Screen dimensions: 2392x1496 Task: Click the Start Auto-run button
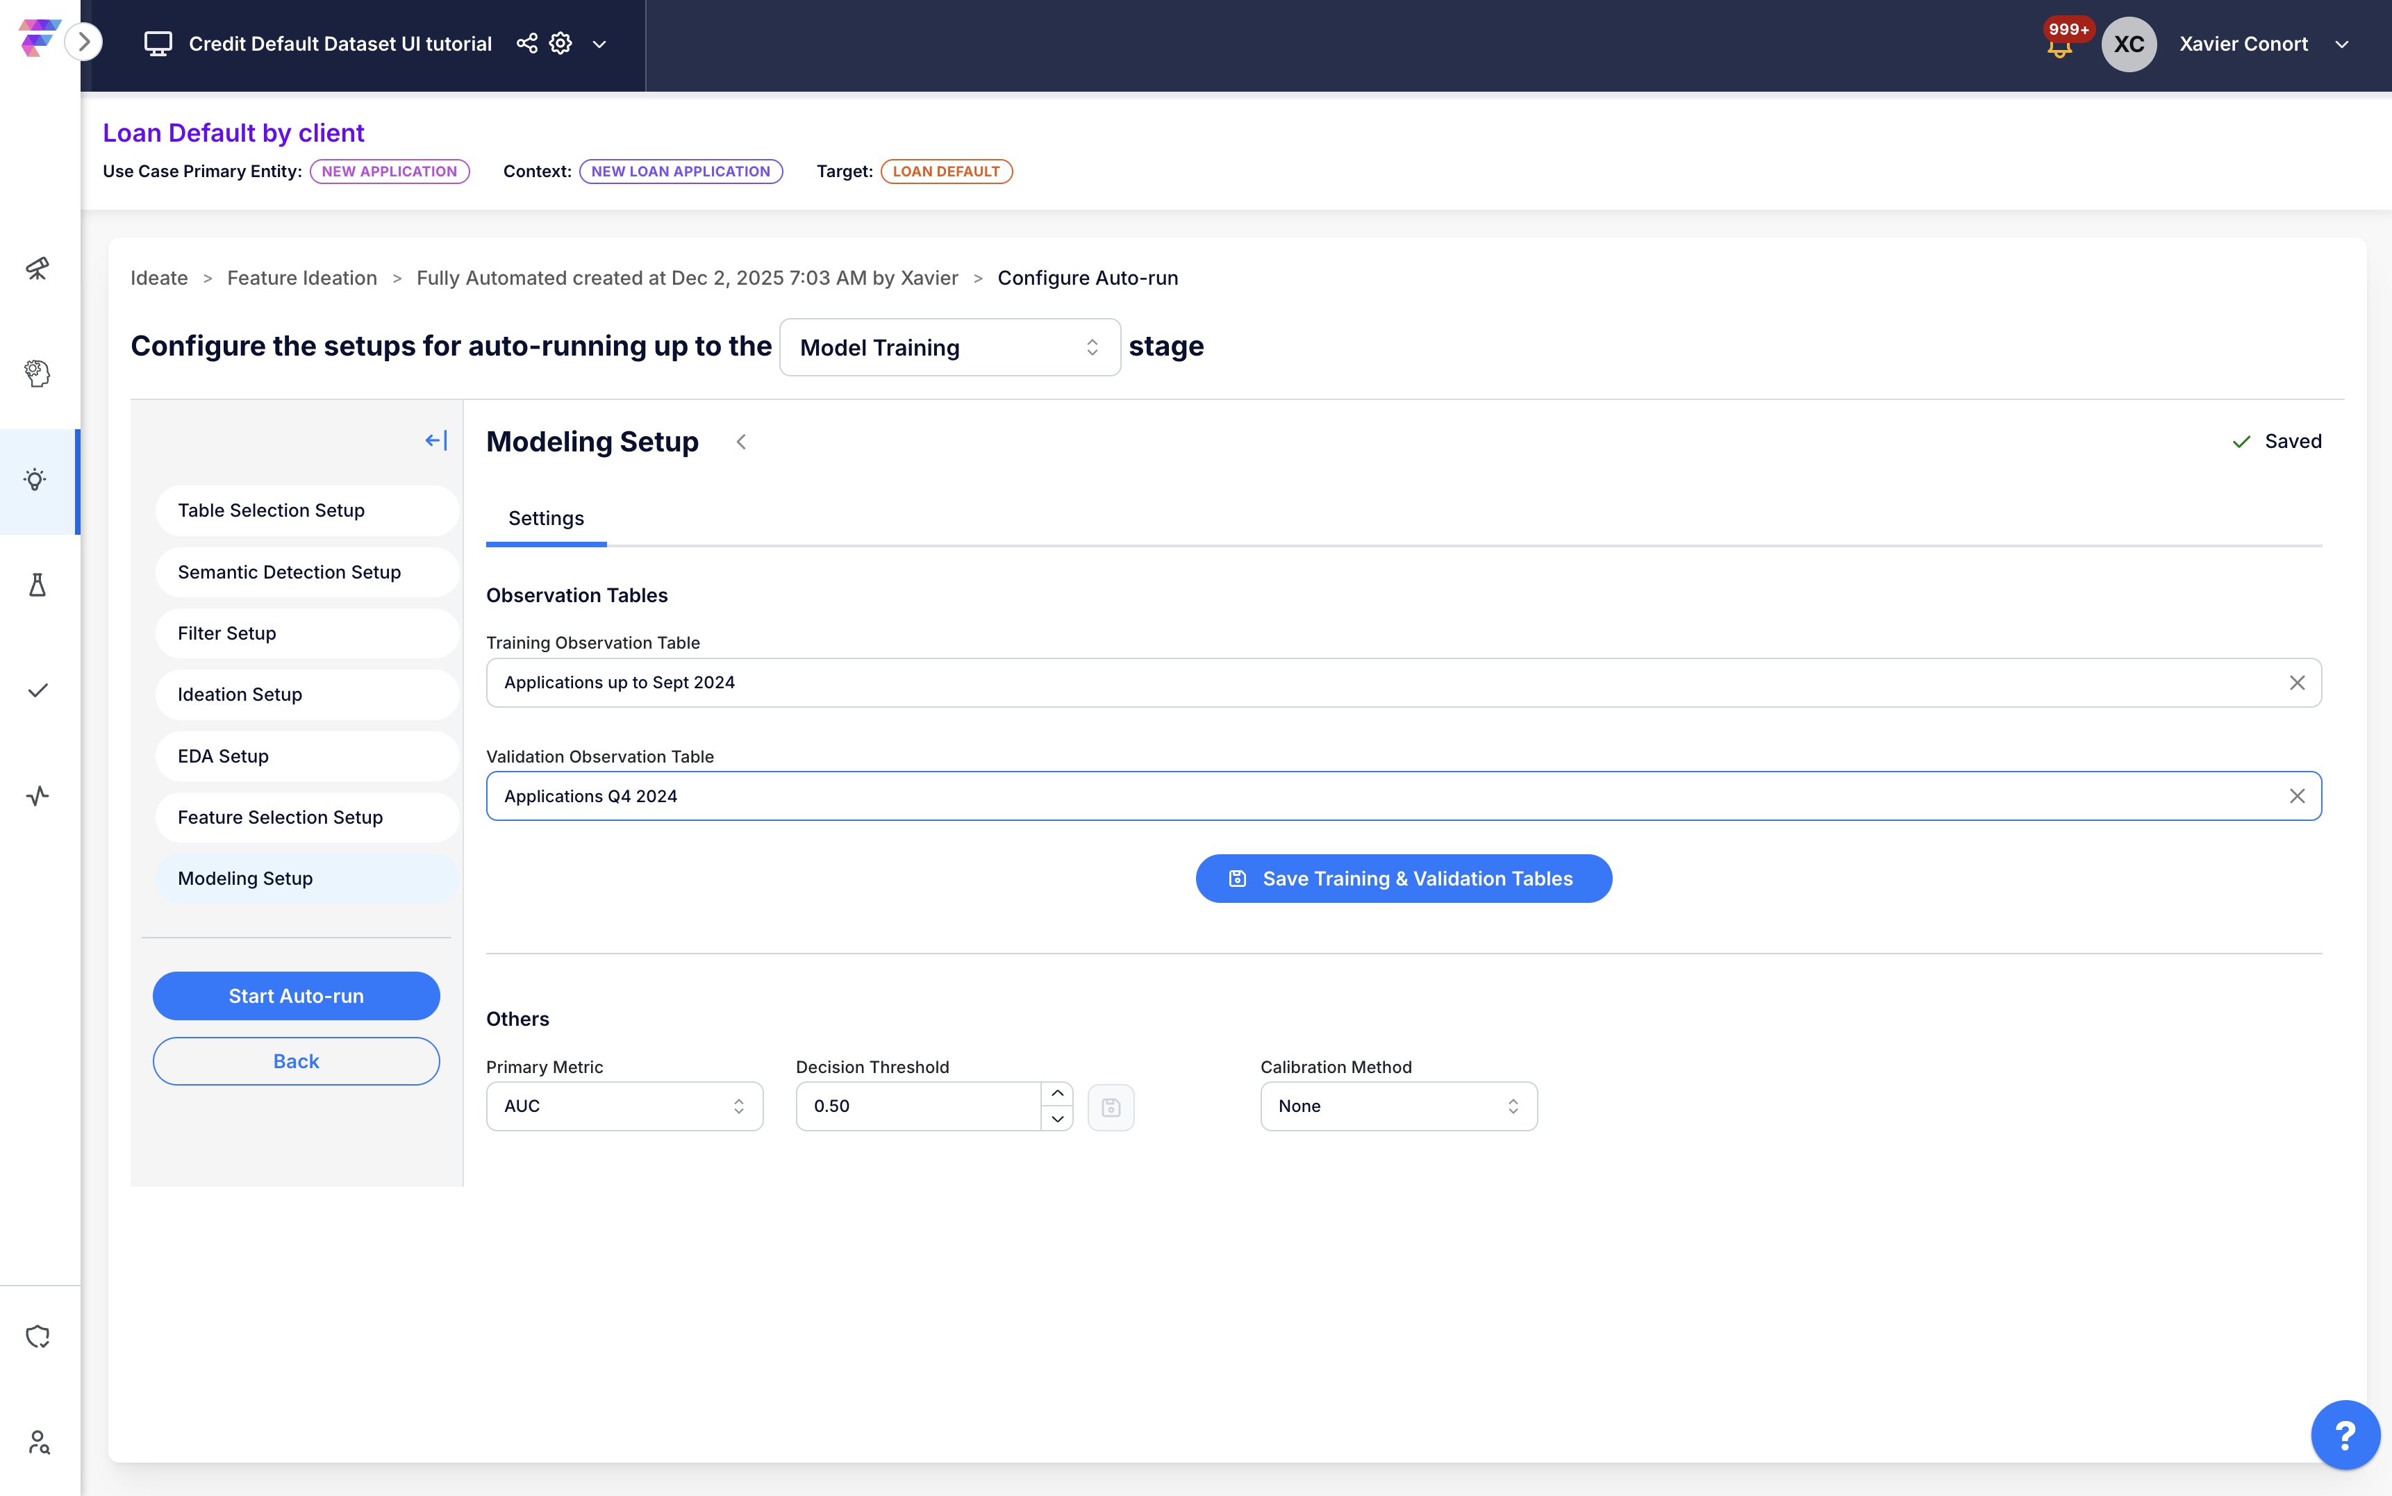pos(296,997)
